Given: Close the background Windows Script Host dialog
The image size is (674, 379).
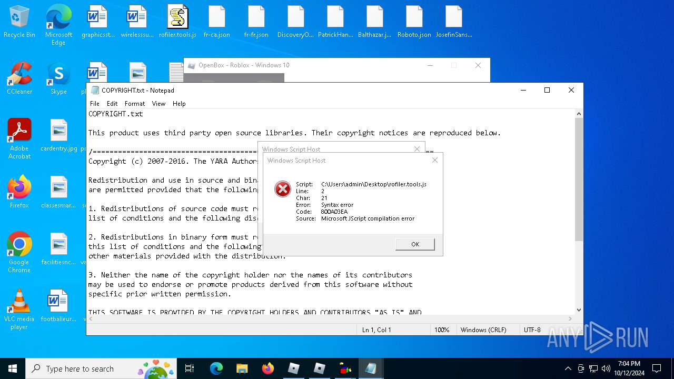Looking at the screenshot, I should tap(417, 149).
